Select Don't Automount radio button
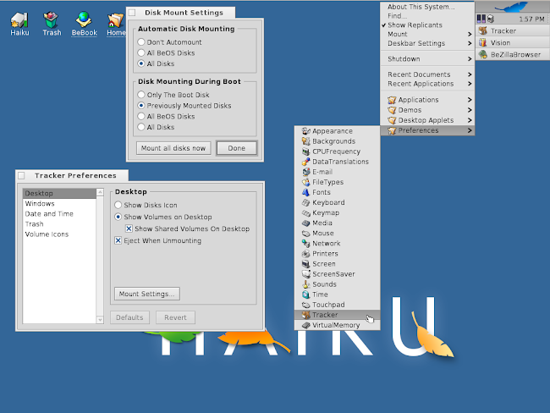 pos(141,42)
